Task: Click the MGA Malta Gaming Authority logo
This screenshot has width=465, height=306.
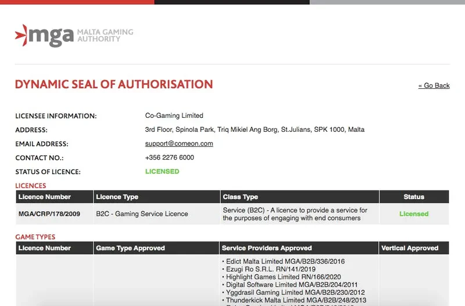Action: pos(74,35)
